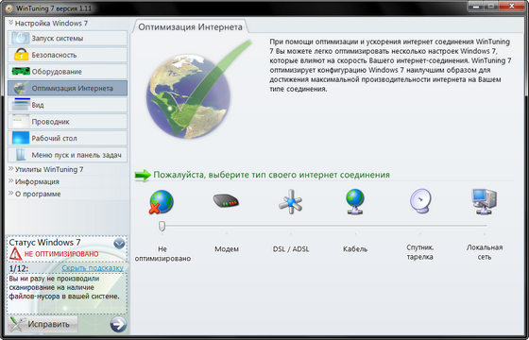Open Проводник settings
Viewport: 529px width, 340px height.
(67, 122)
